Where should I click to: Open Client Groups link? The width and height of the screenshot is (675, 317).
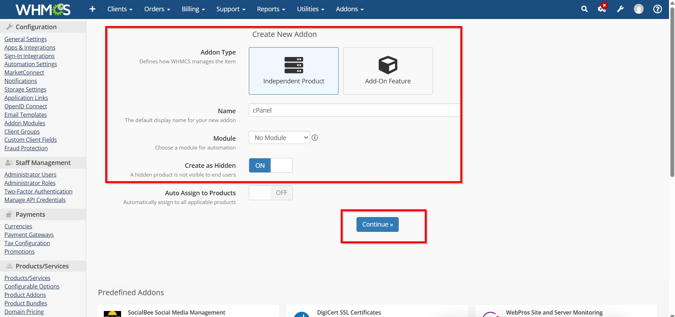22,132
